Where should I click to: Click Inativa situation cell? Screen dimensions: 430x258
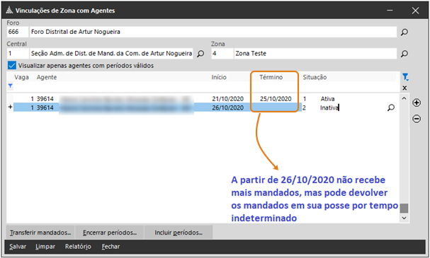(x=329, y=107)
